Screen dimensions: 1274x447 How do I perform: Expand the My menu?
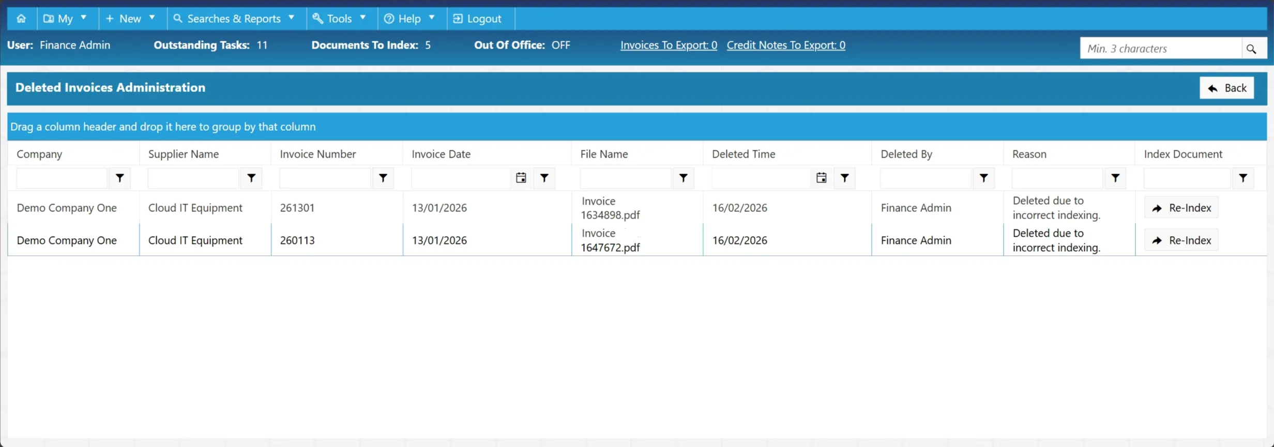coord(67,19)
